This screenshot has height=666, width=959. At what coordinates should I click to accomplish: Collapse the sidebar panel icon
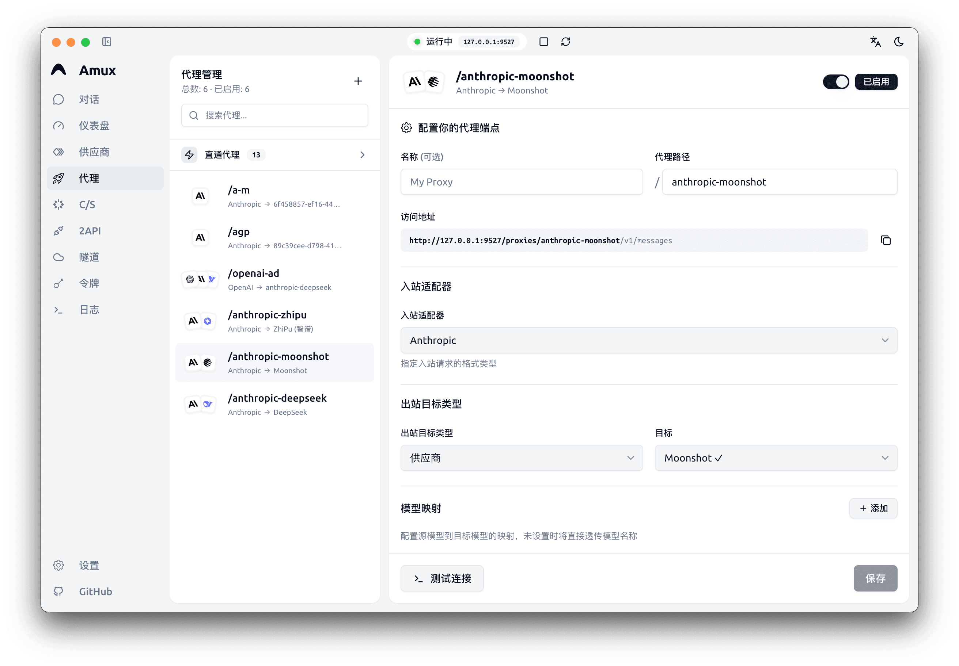pos(106,42)
